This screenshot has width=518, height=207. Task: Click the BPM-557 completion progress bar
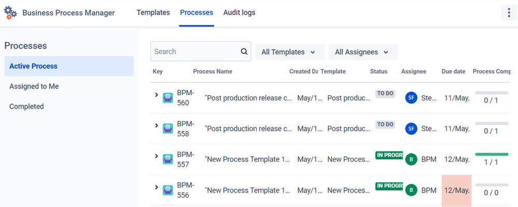tap(492, 154)
